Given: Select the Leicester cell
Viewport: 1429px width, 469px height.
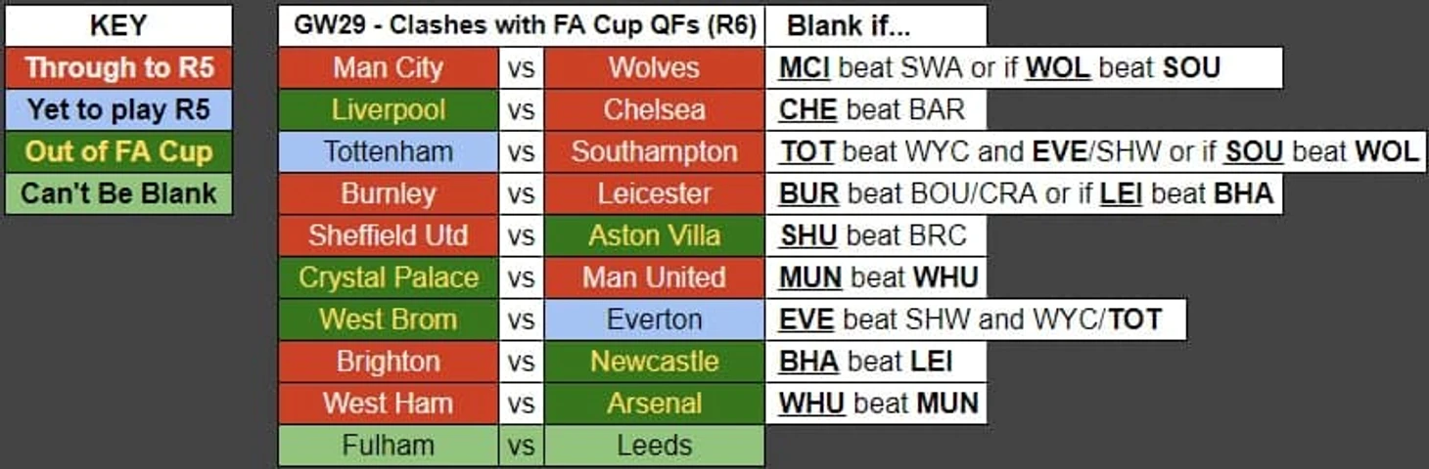Looking at the screenshot, I should pyautogui.click(x=654, y=193).
